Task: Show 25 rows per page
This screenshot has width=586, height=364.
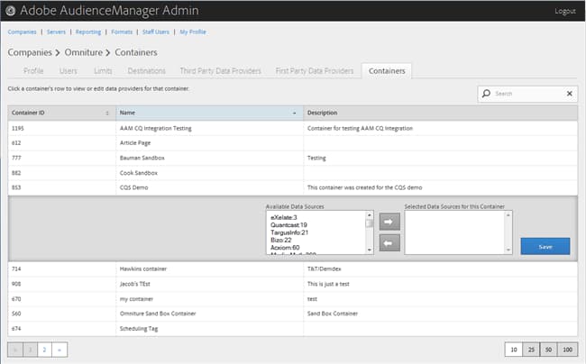Action: (531, 350)
